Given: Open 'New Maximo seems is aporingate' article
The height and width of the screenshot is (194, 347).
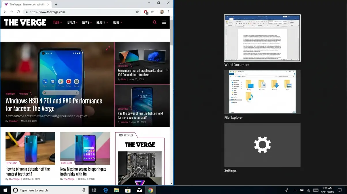Looking at the screenshot, I should click(83, 171).
